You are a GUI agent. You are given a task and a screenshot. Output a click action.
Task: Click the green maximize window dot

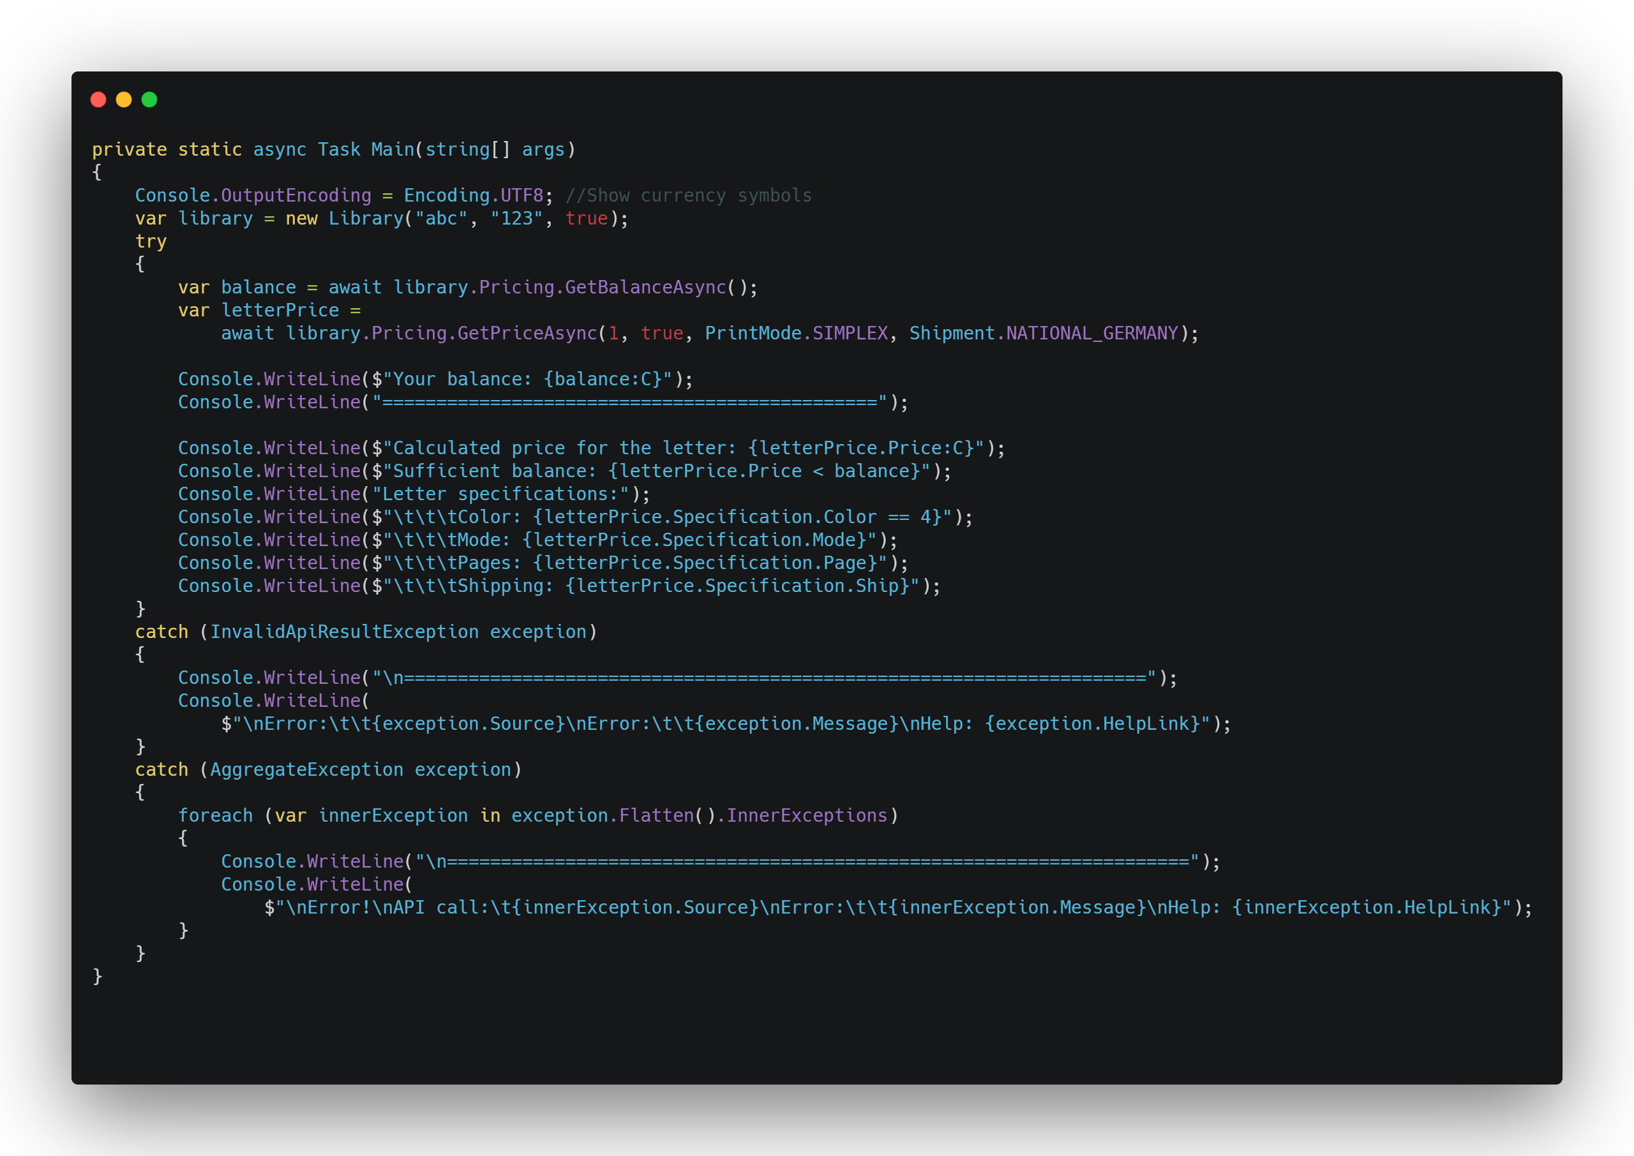point(149,100)
